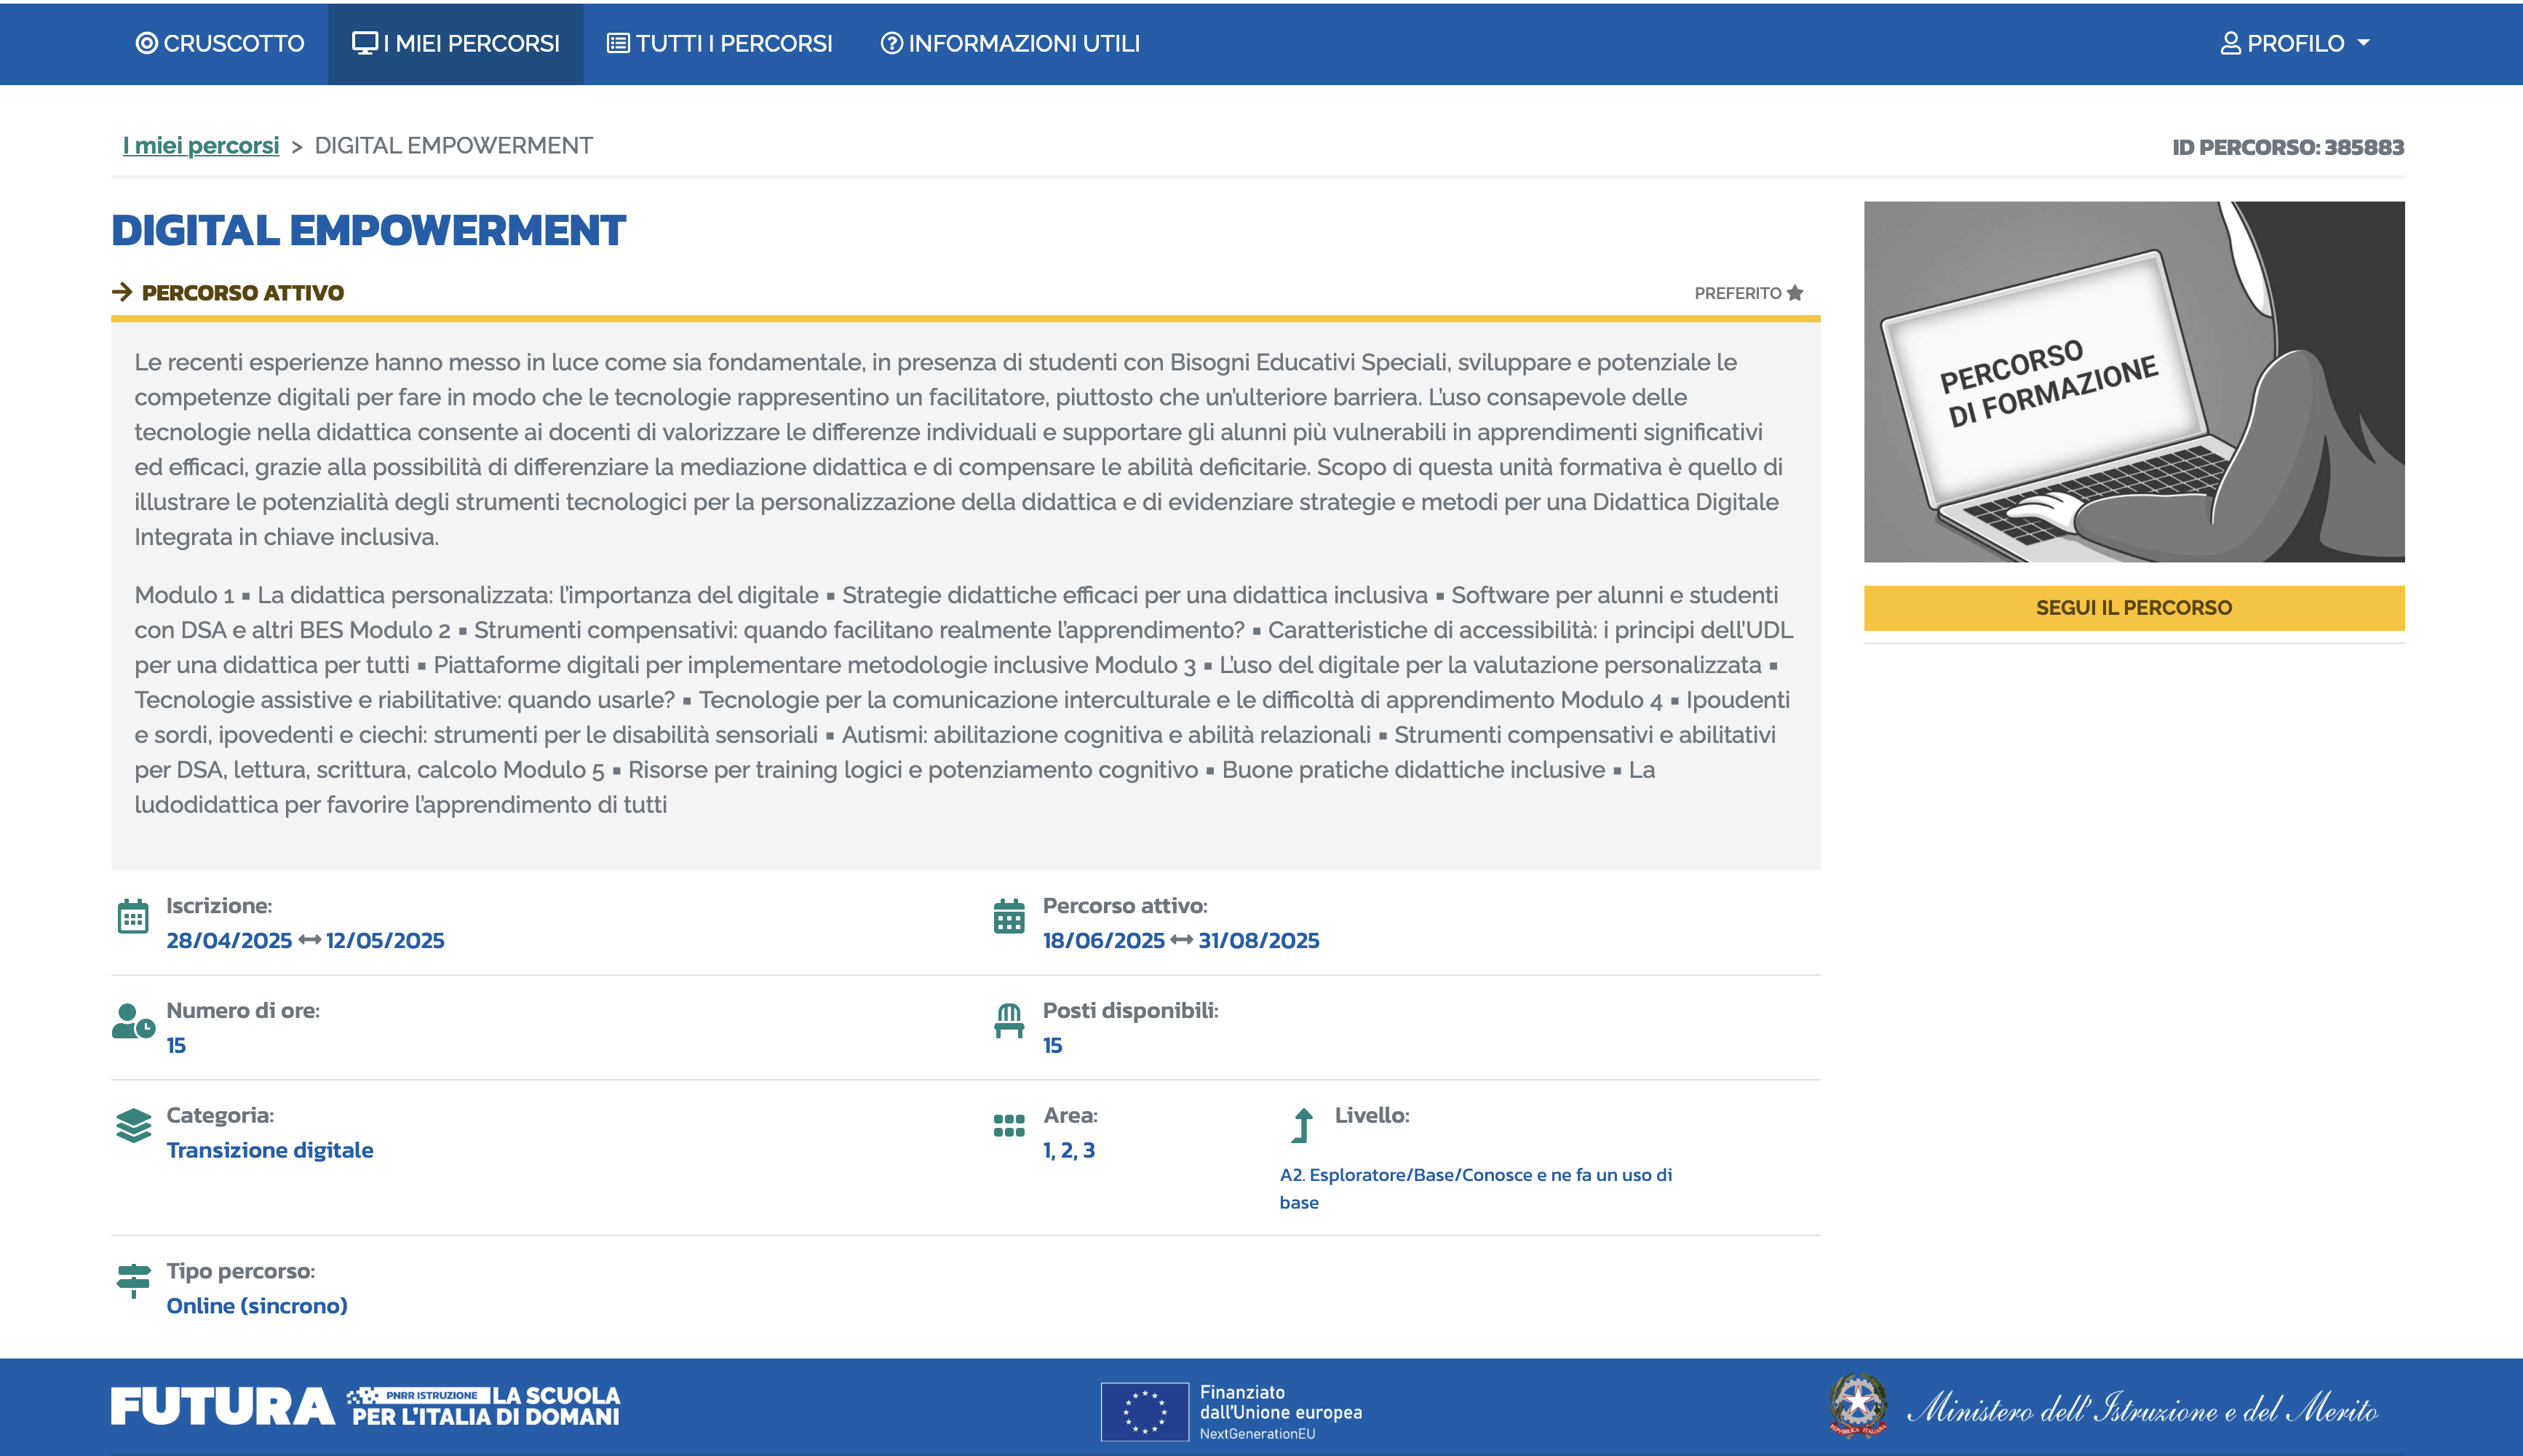Screen dimensions: 2523x1456
Task: Open the Tutti i percorsi tab
Action: coord(719,44)
